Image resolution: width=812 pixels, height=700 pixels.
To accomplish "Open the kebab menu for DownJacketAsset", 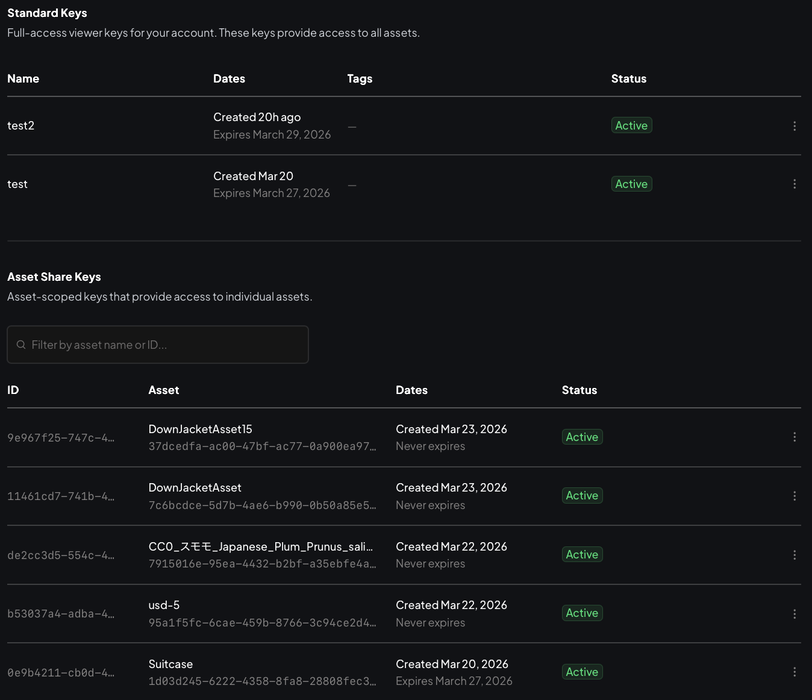I will [795, 495].
